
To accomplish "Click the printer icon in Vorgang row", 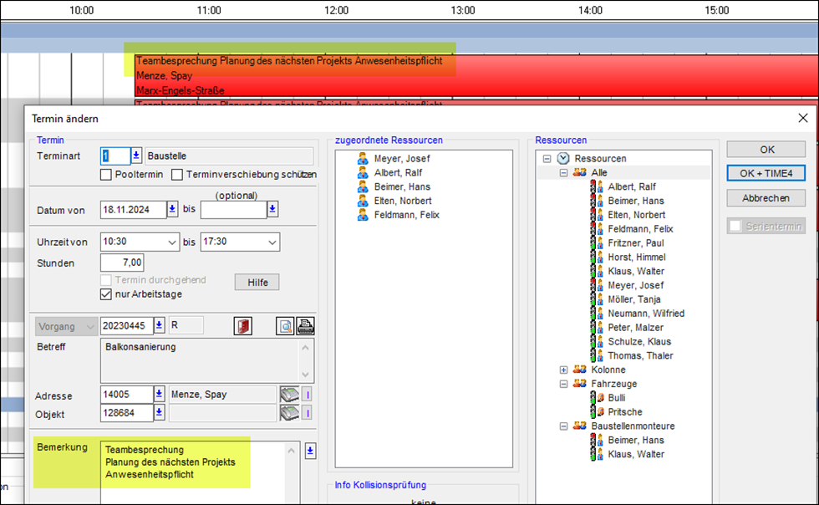I will tap(306, 326).
